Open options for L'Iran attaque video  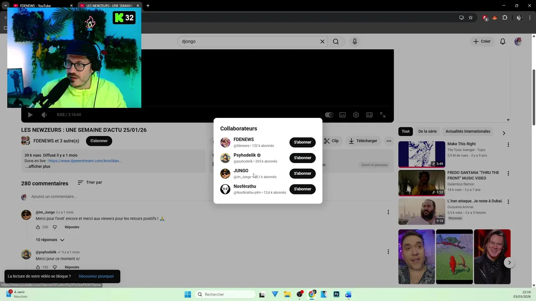[x=508, y=202]
